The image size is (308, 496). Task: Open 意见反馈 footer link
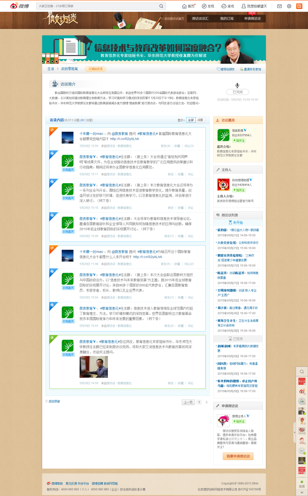[x=71, y=483]
